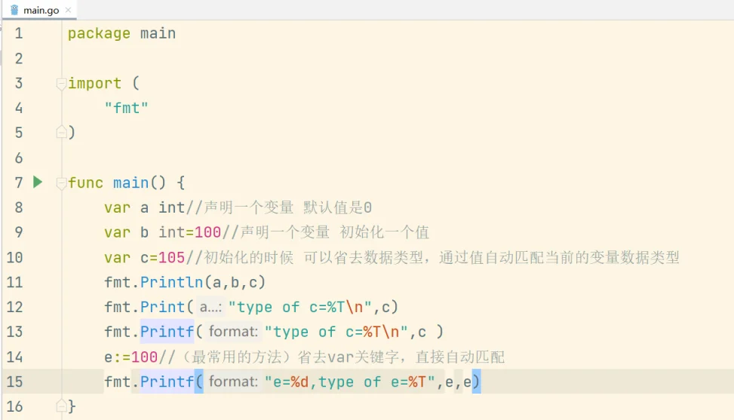Click the number 105 on line 10
The image size is (734, 420).
pyautogui.click(x=171, y=257)
